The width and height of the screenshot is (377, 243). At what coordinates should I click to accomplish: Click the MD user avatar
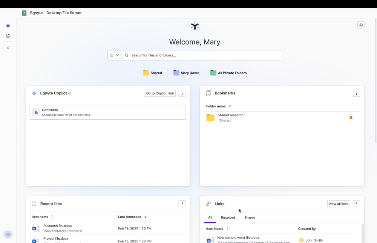tap(8, 234)
